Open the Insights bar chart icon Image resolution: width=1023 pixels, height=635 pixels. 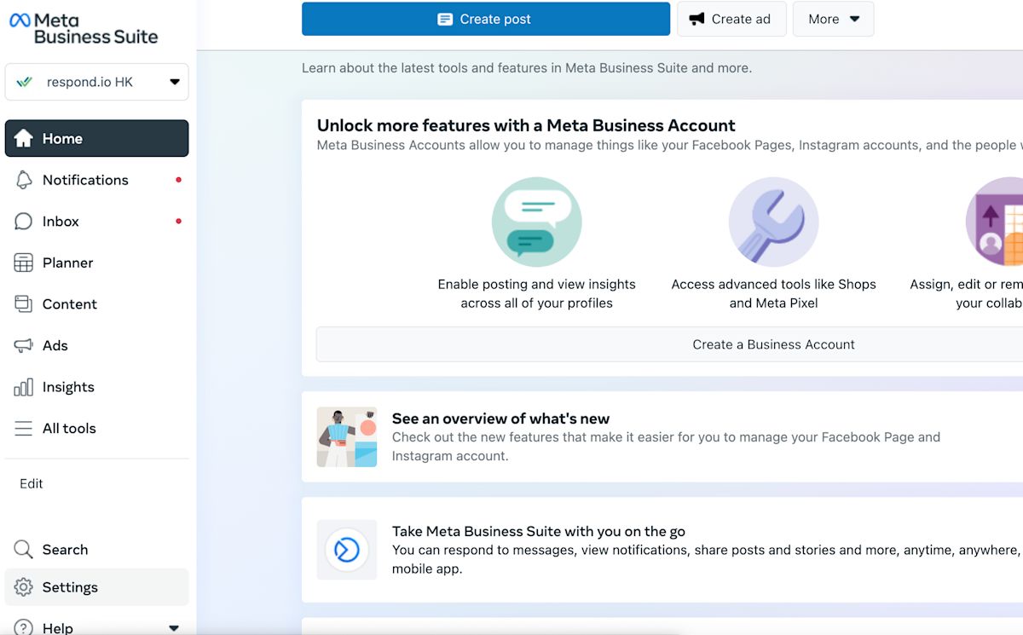coord(24,387)
